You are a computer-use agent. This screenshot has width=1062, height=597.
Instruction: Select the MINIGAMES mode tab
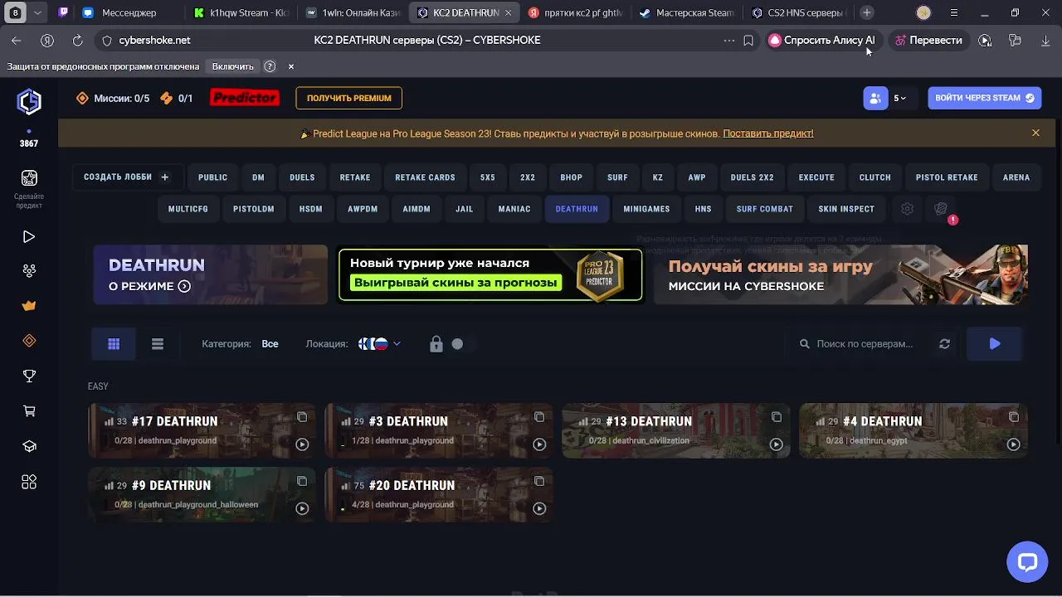[x=646, y=209]
